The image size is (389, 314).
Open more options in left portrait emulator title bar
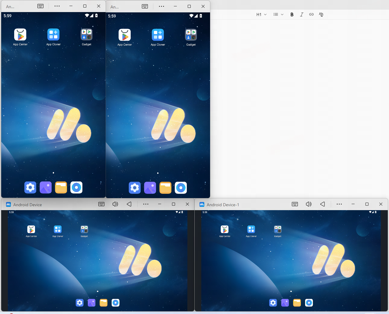(x=57, y=6)
